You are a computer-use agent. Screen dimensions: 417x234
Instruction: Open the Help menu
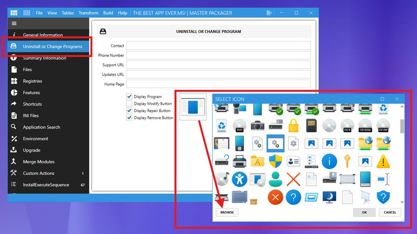[x=122, y=13]
